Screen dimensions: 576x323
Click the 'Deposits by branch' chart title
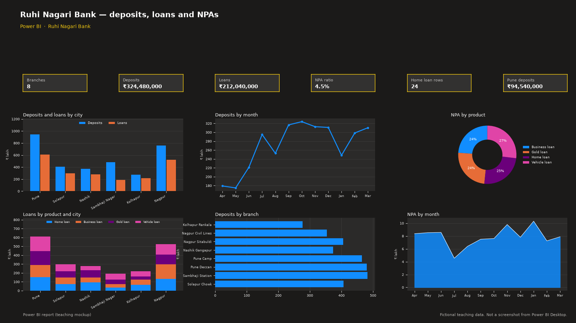pyautogui.click(x=237, y=215)
